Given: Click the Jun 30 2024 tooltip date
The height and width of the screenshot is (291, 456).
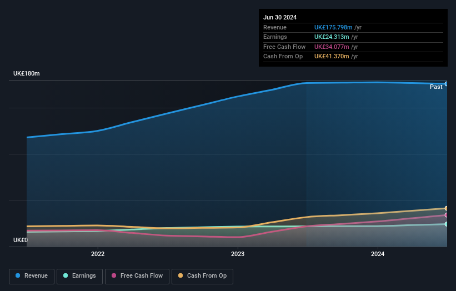Looking at the screenshot, I should coord(280,17).
